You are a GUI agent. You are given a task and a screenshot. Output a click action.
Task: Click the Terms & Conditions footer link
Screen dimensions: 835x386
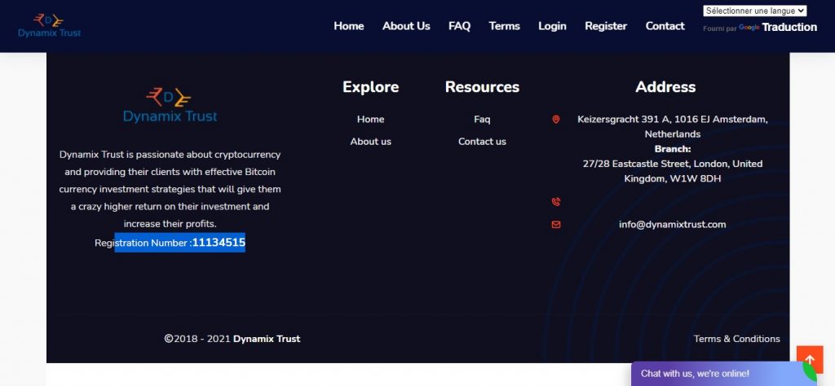click(736, 339)
